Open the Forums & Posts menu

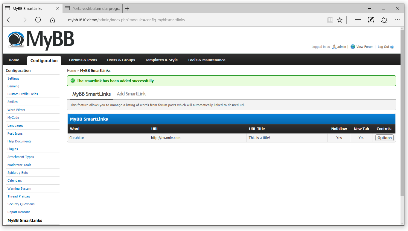pyautogui.click(x=83, y=60)
